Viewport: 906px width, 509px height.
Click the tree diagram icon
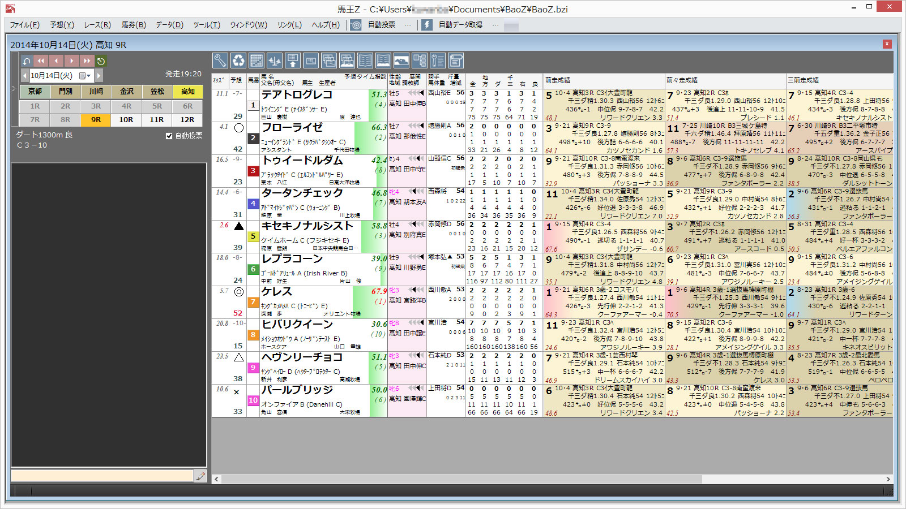coord(420,61)
